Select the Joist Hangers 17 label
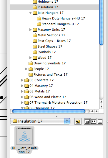The image size is (108, 158). tap(51, 13)
